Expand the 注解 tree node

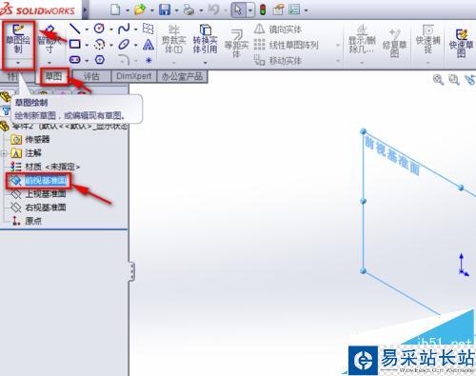4,153
